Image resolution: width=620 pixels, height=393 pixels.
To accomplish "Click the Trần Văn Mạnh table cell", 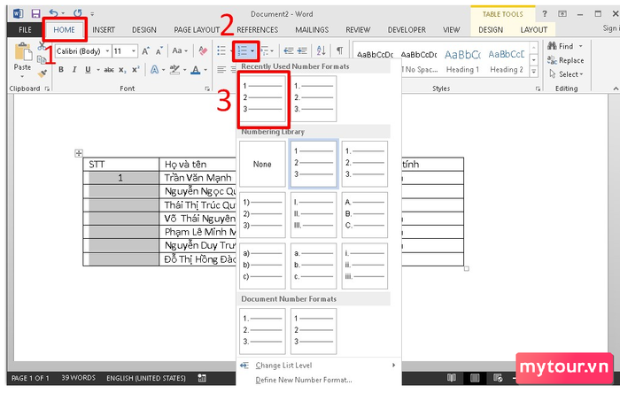I will tap(198, 178).
